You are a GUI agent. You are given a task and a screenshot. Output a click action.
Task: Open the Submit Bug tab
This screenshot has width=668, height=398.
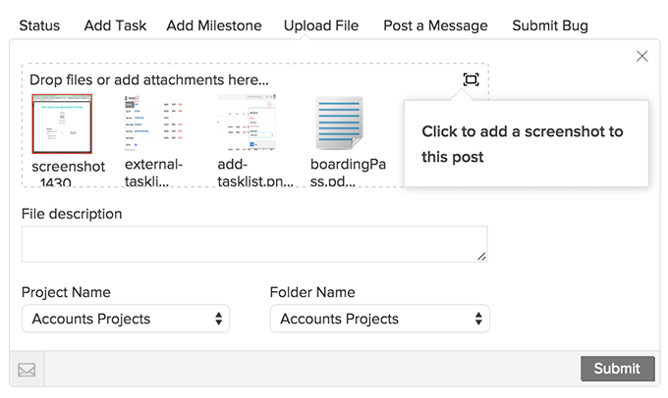coord(550,25)
